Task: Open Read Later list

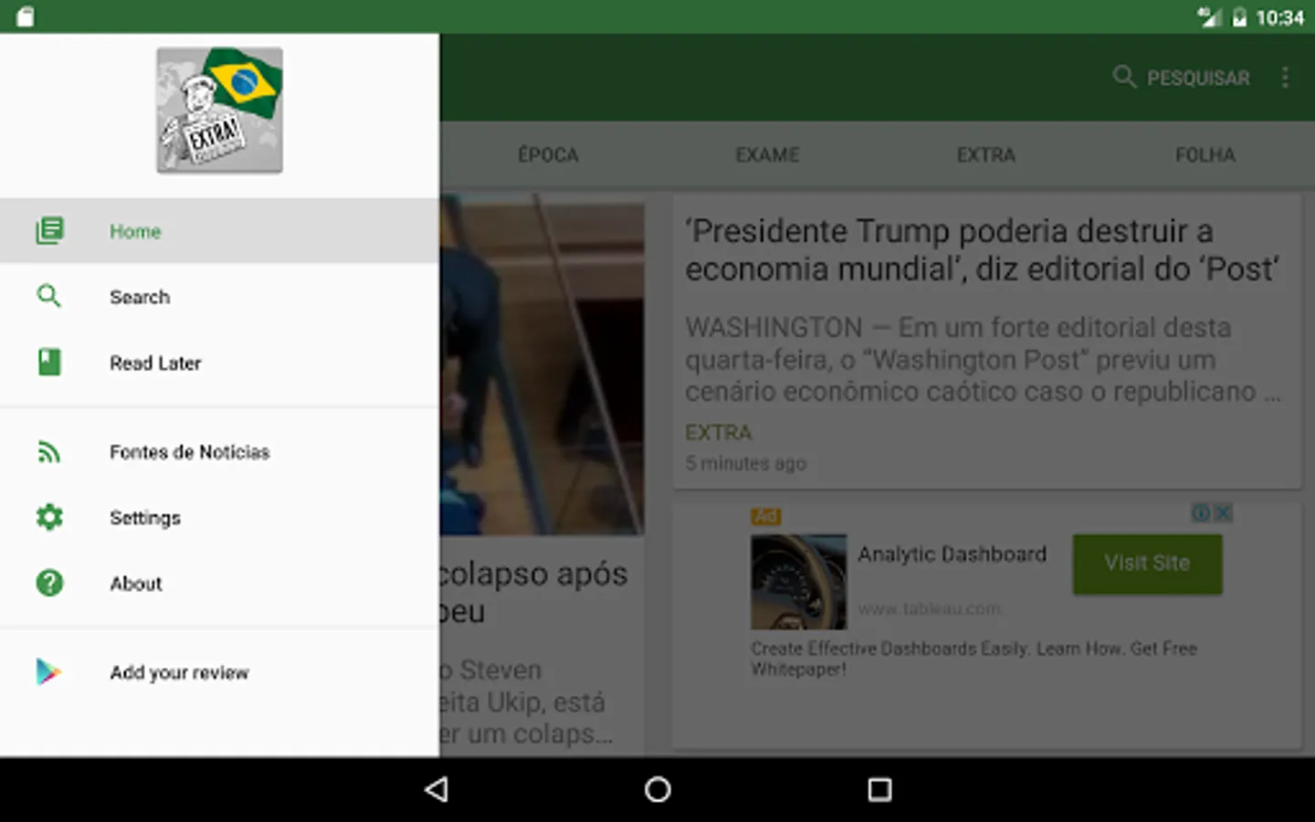Action: point(219,363)
